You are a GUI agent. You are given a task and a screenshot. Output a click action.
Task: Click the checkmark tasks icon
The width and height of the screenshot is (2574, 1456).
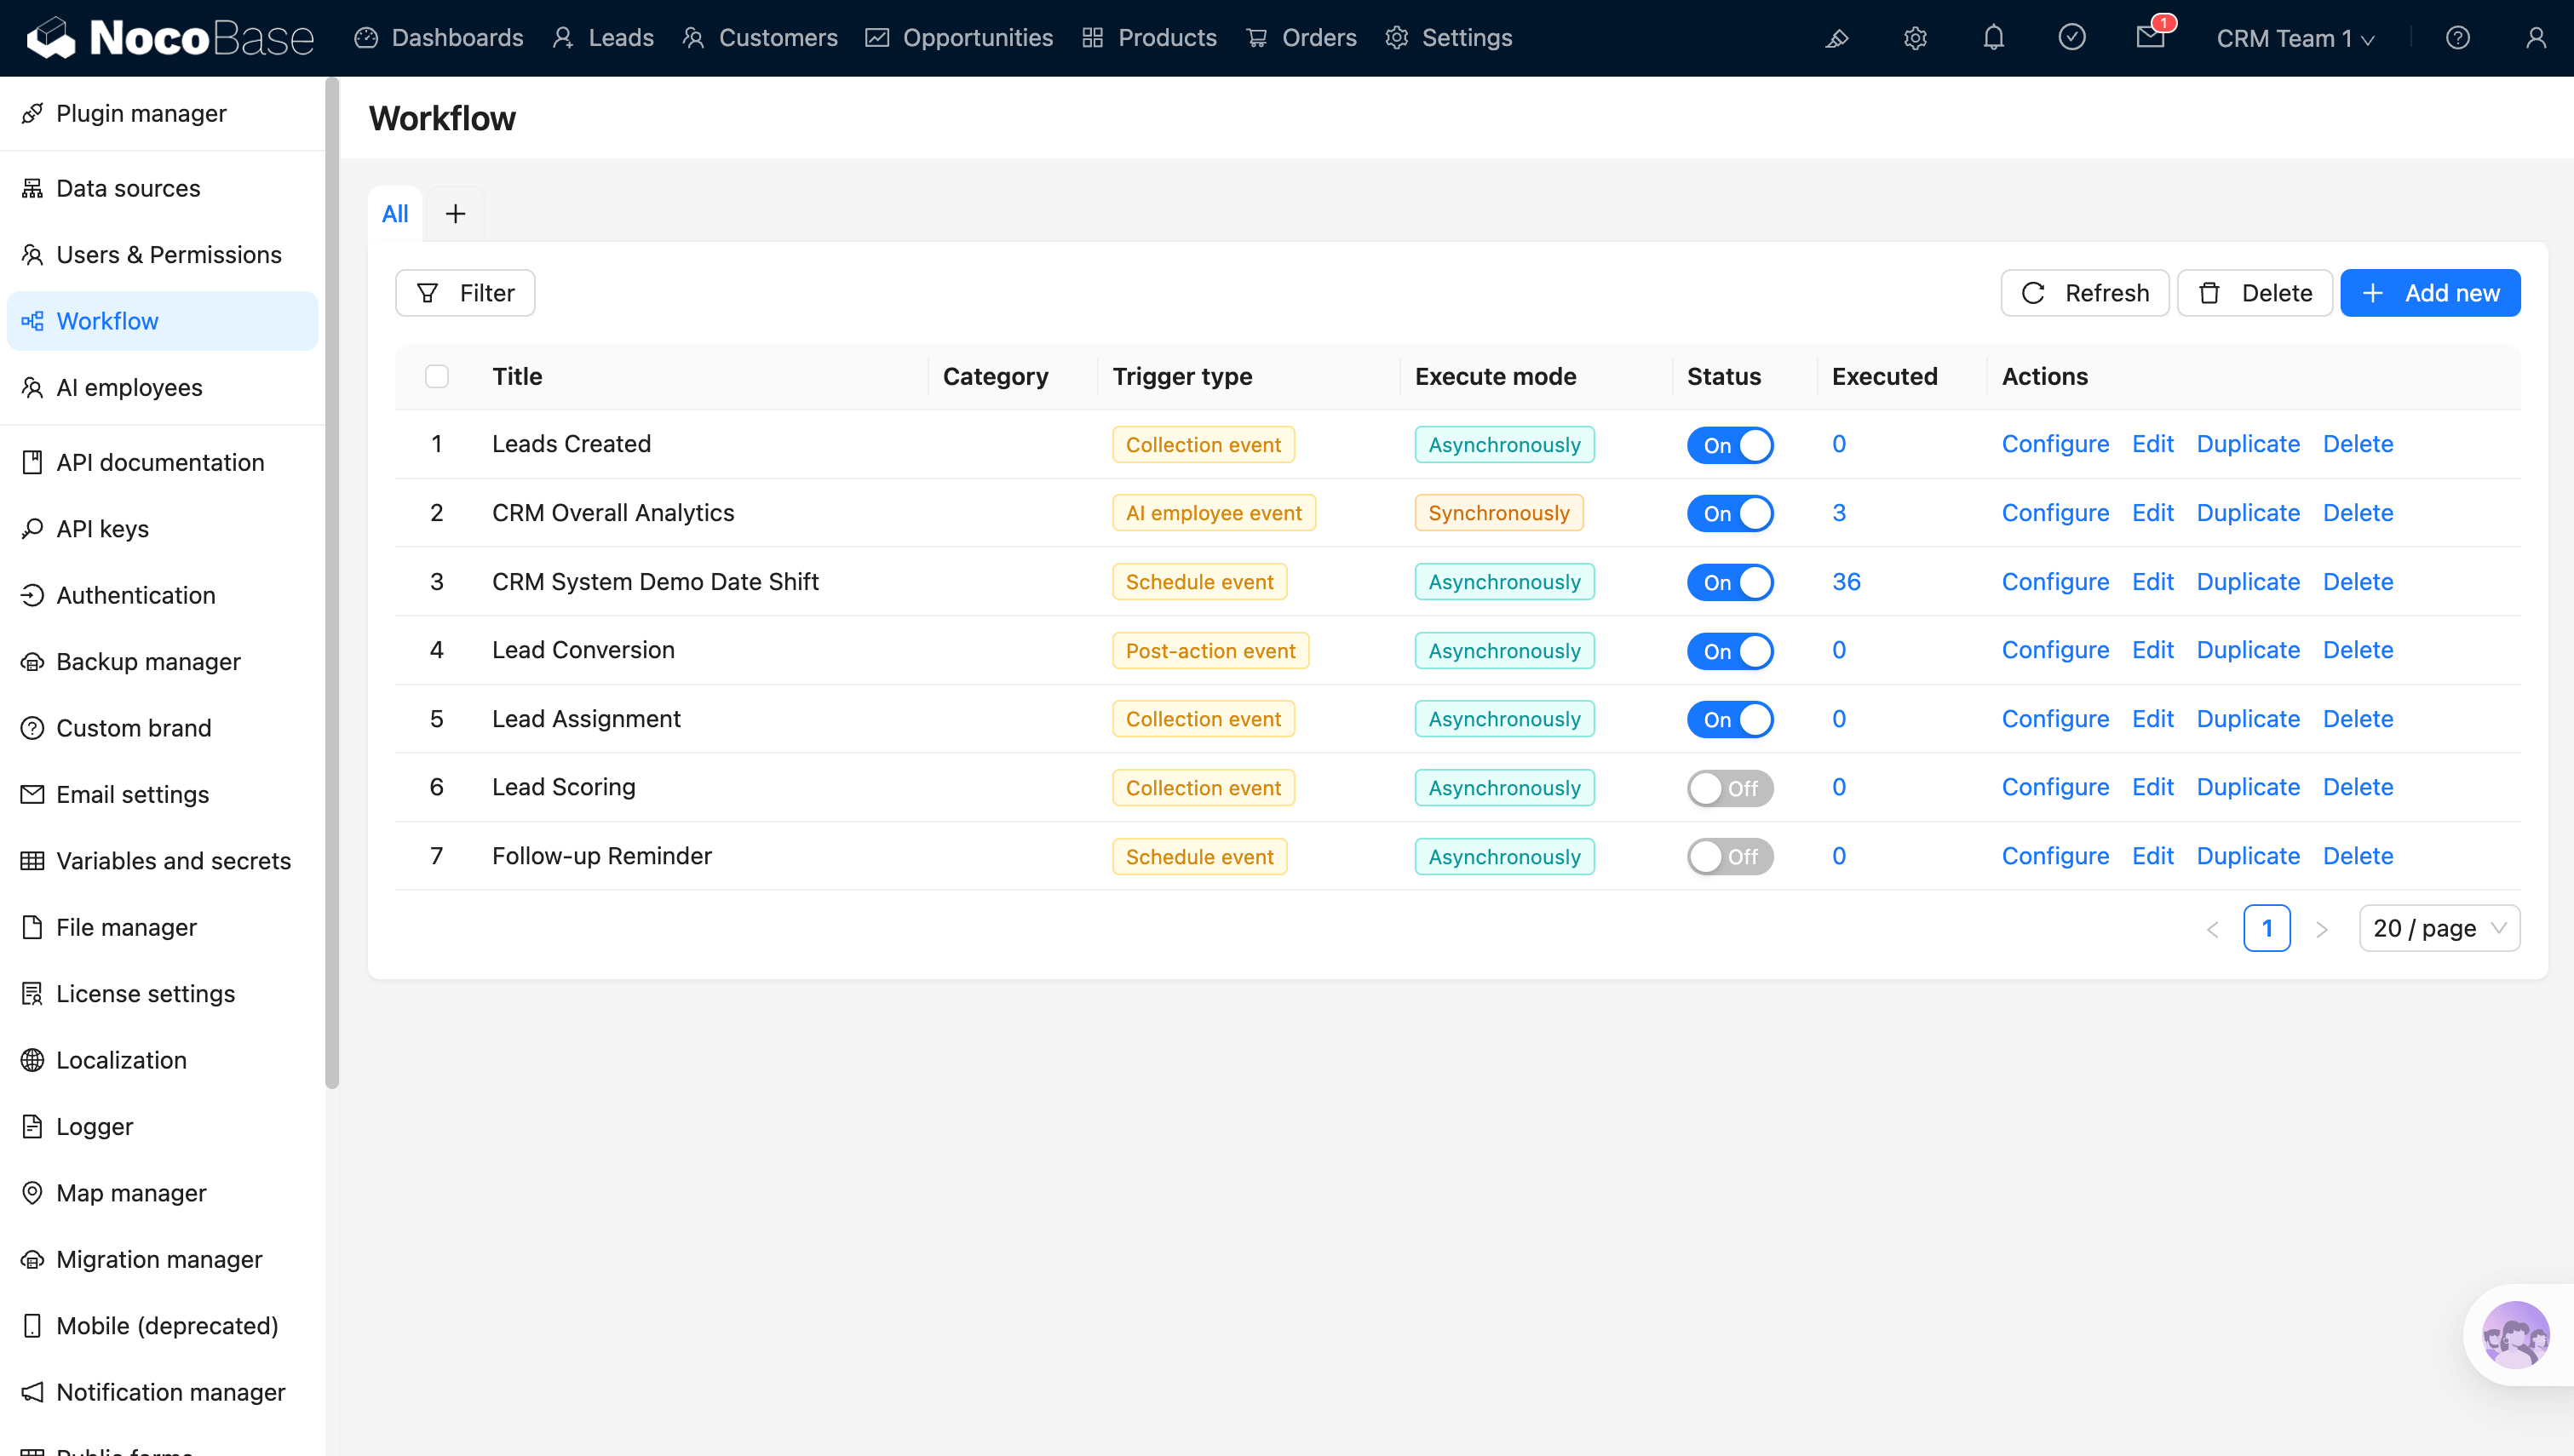click(x=2072, y=38)
